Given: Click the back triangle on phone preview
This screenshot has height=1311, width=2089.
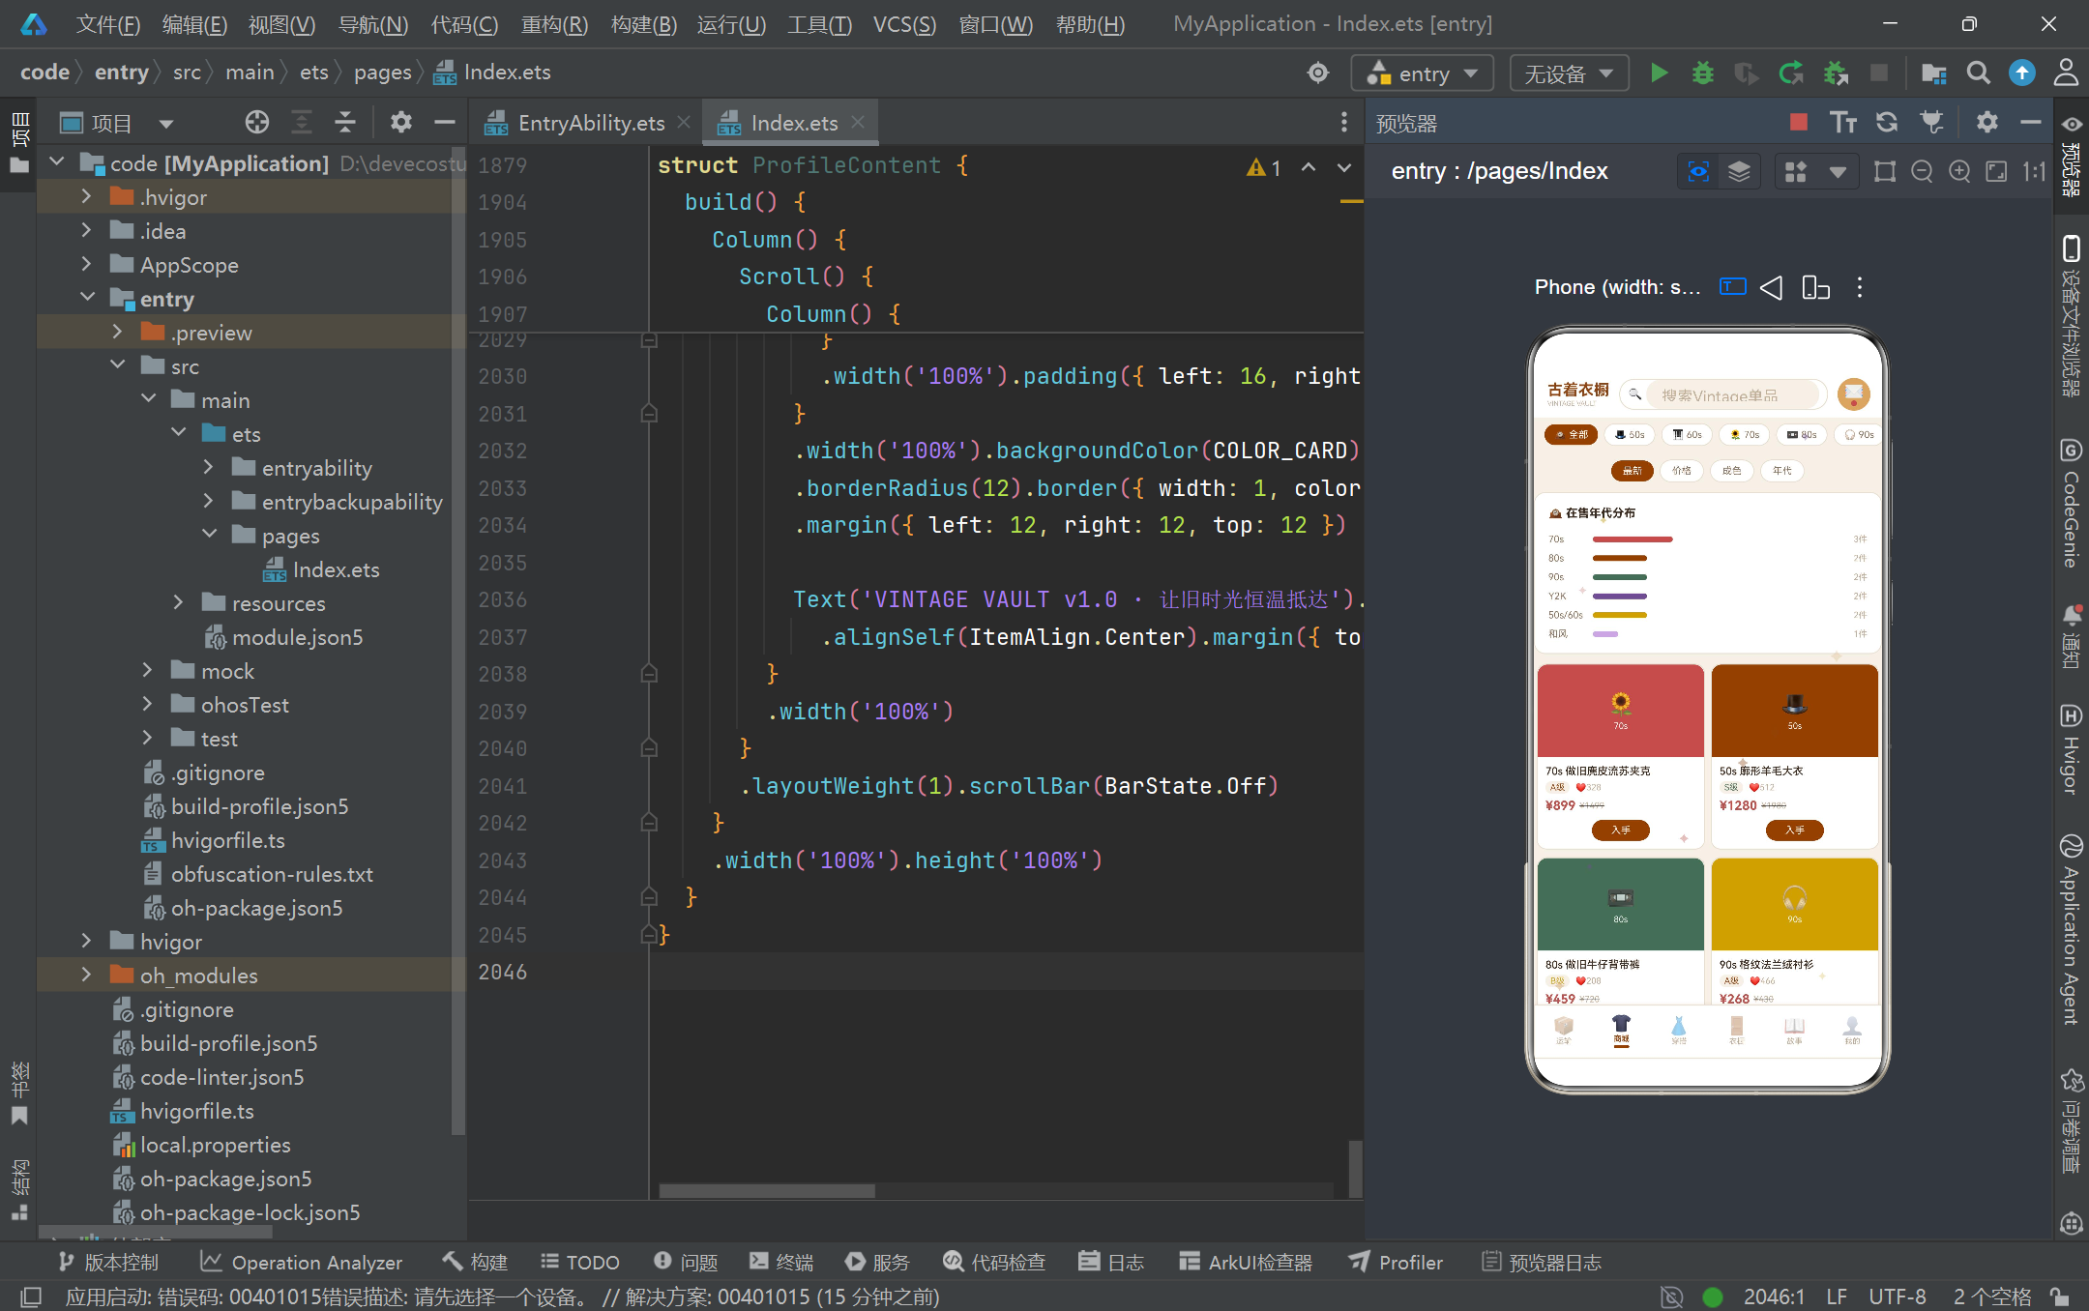Looking at the screenshot, I should [1771, 287].
